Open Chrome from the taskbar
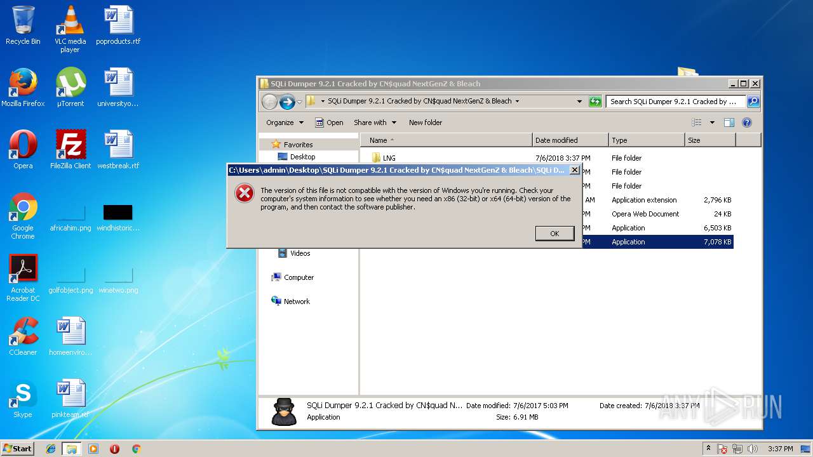The image size is (813, 457). click(136, 449)
